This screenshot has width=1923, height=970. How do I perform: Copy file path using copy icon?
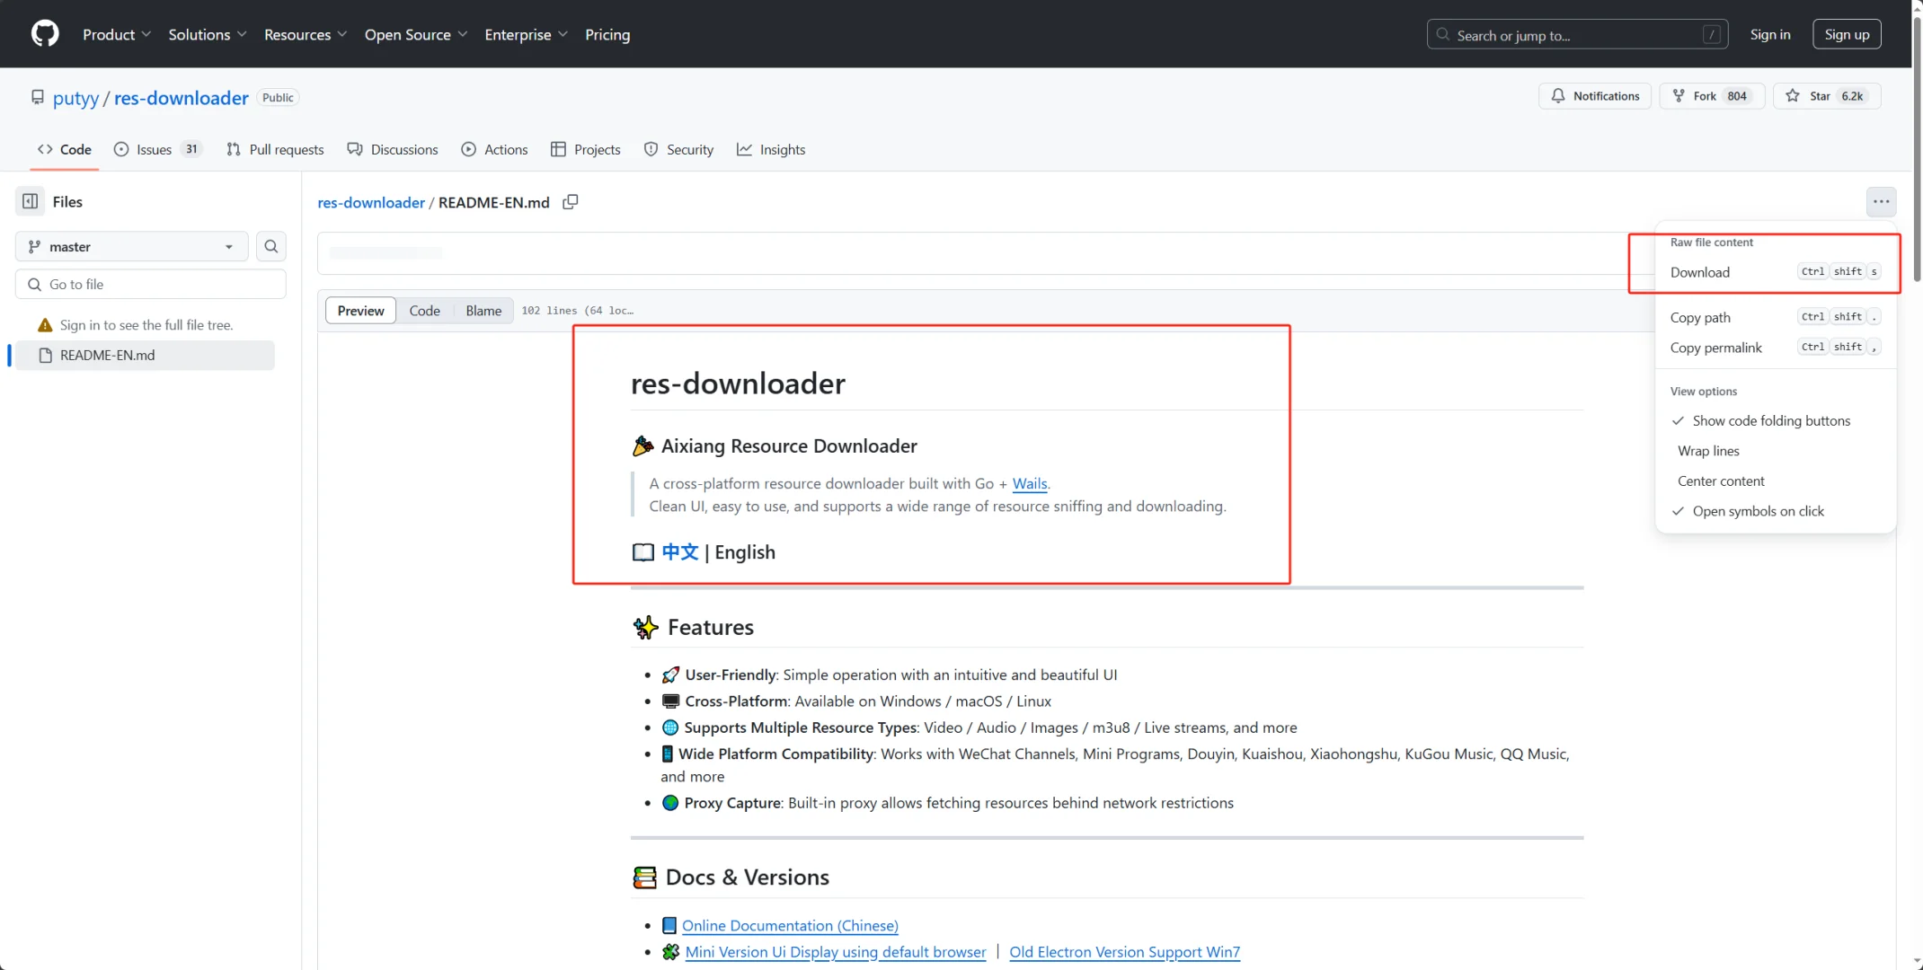(570, 202)
